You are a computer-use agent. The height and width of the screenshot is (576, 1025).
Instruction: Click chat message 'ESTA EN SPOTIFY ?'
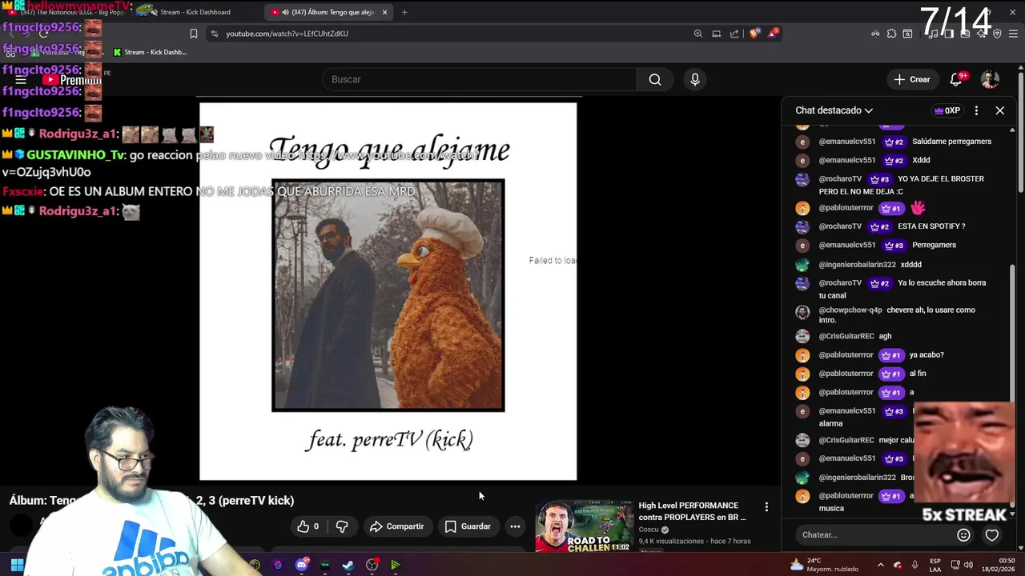pyautogui.click(x=931, y=226)
